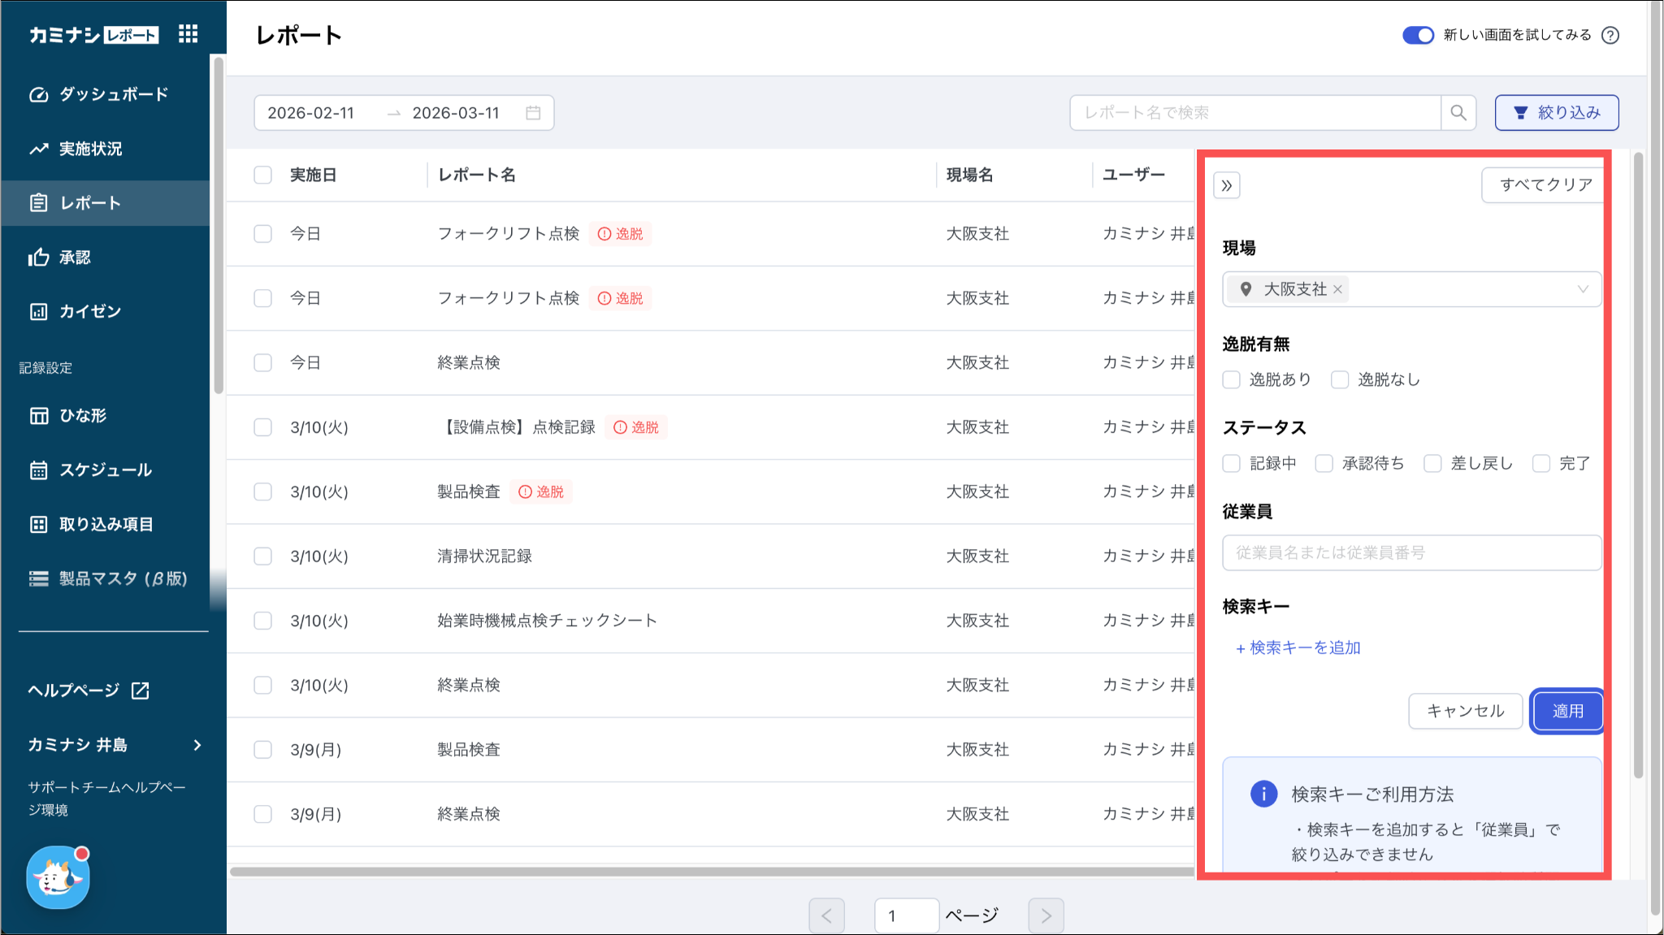Click the 検索キーを追加 link
This screenshot has width=1664, height=935.
[x=1298, y=647]
